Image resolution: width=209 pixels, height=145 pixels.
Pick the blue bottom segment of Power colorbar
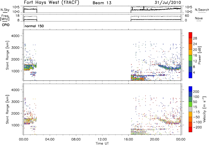point(190,75)
